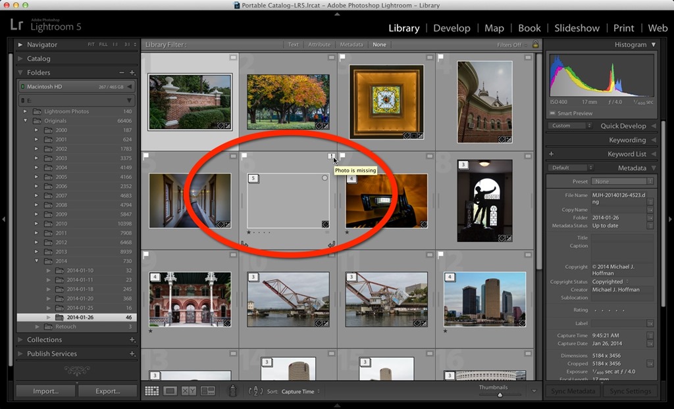The height and width of the screenshot is (409, 674).
Task: Click develop adjustments badge on autumn tree photo
Action: (325, 126)
